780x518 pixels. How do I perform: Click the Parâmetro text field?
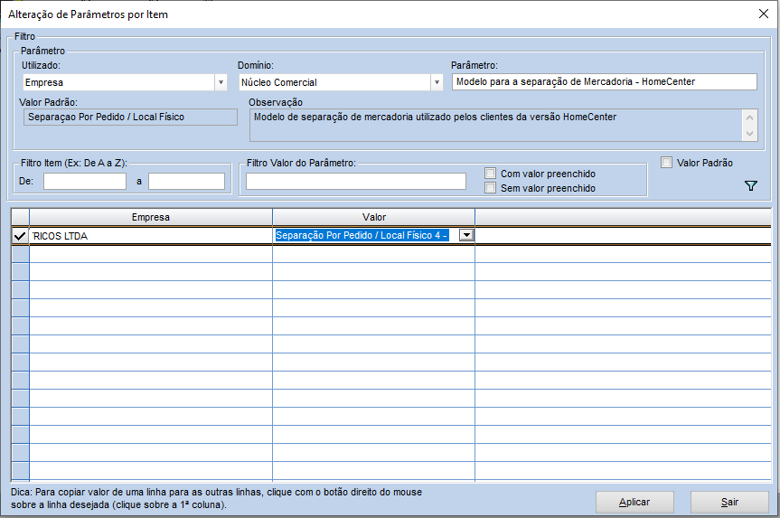(605, 81)
